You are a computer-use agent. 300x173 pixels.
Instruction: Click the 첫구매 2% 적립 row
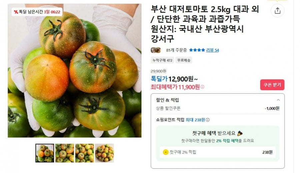pyautogui.click(x=218, y=152)
